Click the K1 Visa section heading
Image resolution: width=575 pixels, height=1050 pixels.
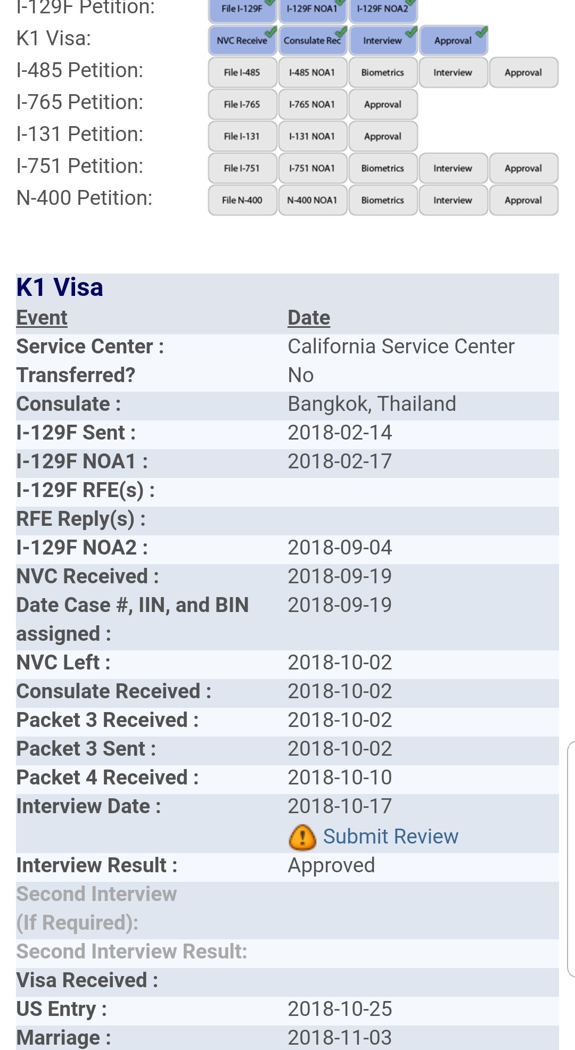[60, 287]
